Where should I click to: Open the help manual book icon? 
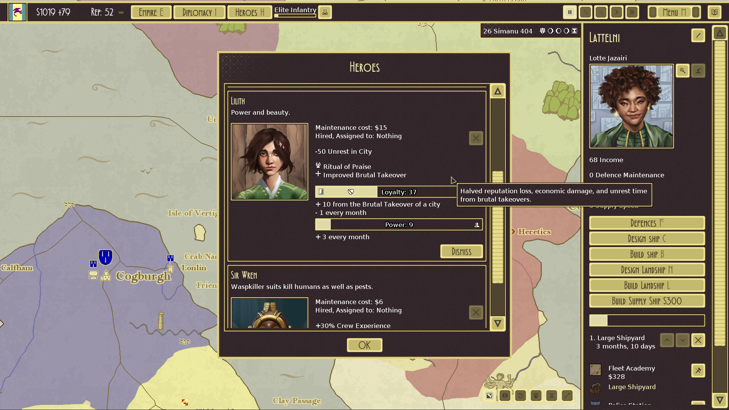714,12
